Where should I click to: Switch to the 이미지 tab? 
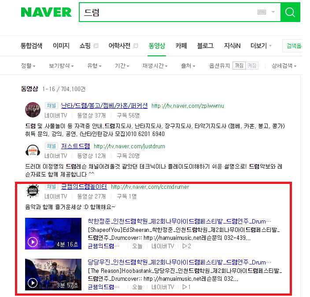61,46
